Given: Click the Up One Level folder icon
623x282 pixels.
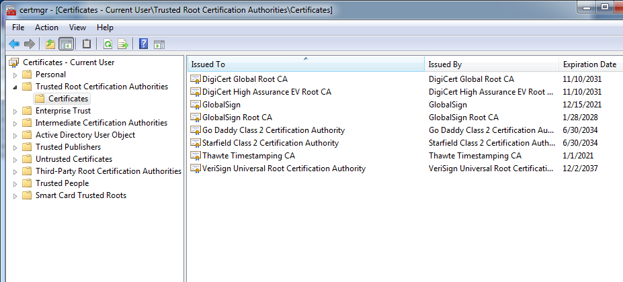Looking at the screenshot, I should click(50, 44).
